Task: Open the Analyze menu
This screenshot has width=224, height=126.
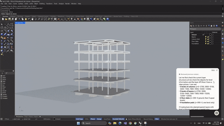Action: (61, 4)
